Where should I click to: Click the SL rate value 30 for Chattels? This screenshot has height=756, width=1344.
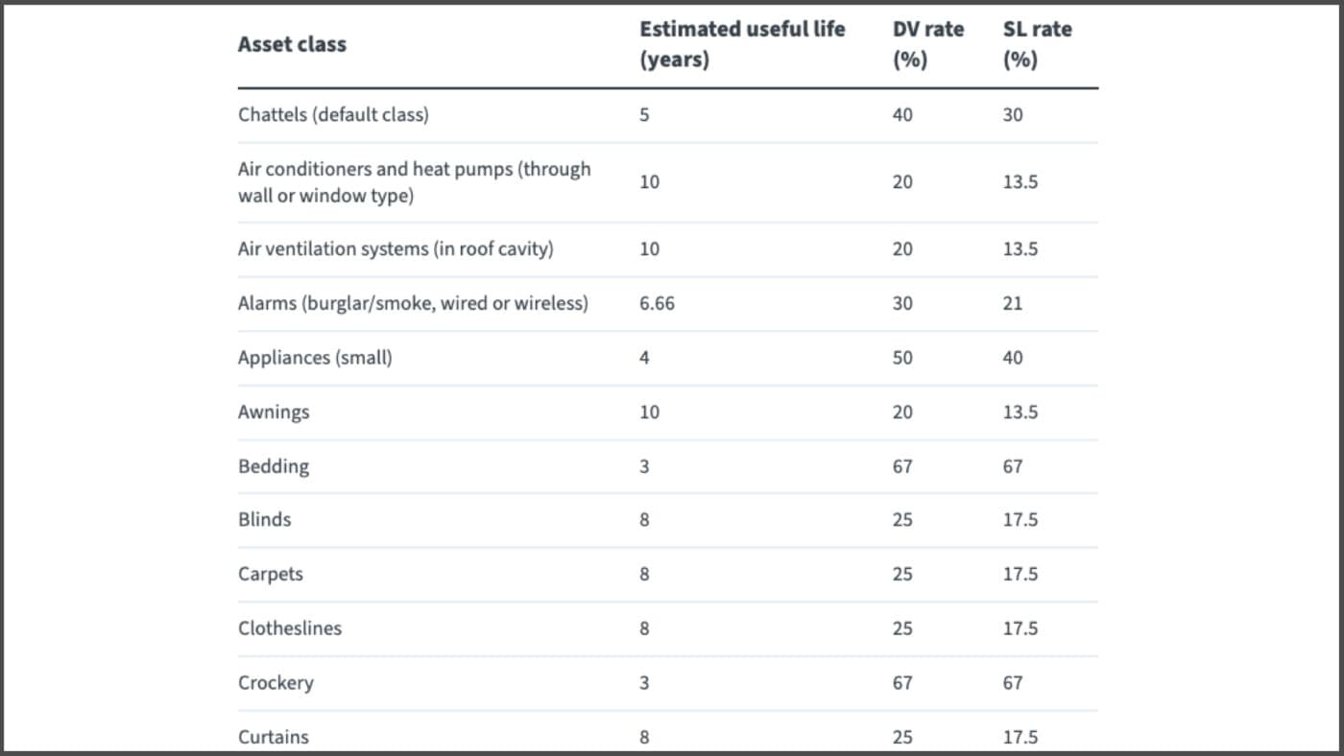[1013, 114]
